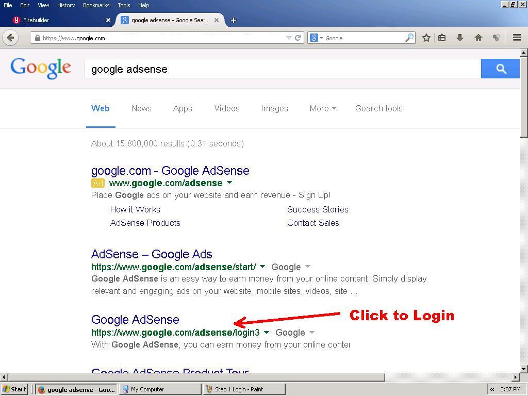Click the blue Google search magnifier button
Viewport: 528px width, 396px height.
coord(501,69)
